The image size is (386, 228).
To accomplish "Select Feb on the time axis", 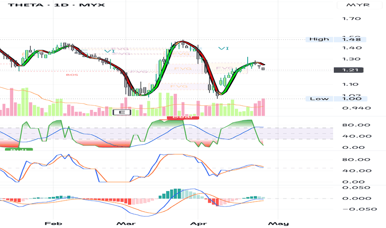I will pyautogui.click(x=53, y=223).
